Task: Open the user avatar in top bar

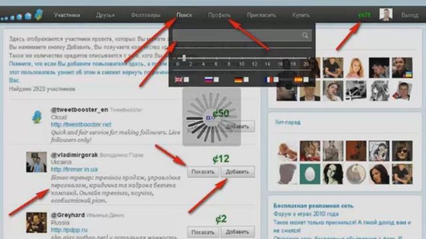Action: tap(386, 15)
